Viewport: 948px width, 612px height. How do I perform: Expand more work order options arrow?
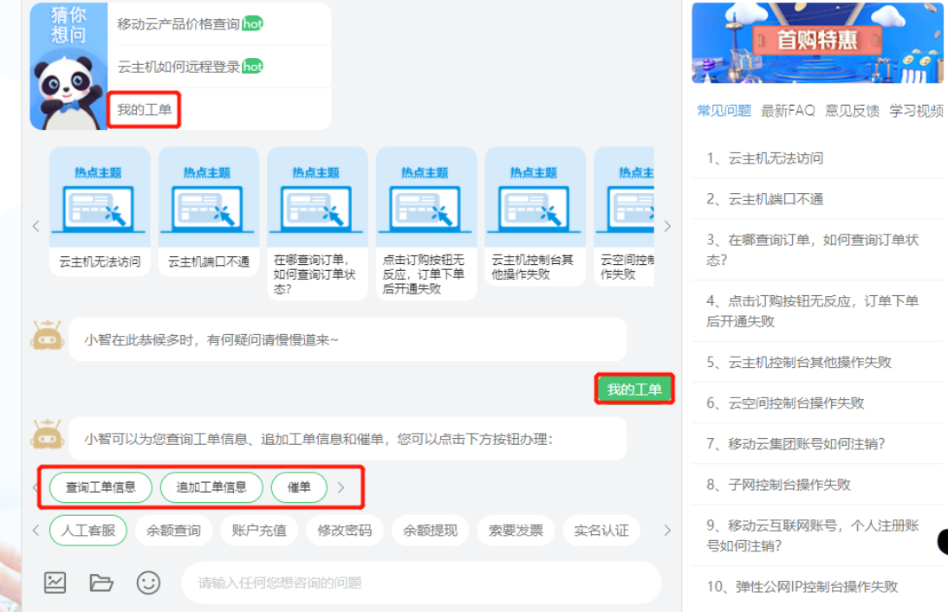pyautogui.click(x=341, y=487)
